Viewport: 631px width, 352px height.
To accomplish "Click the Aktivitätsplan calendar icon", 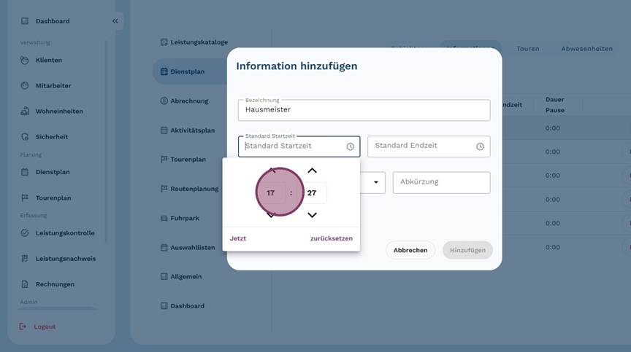I will point(164,130).
